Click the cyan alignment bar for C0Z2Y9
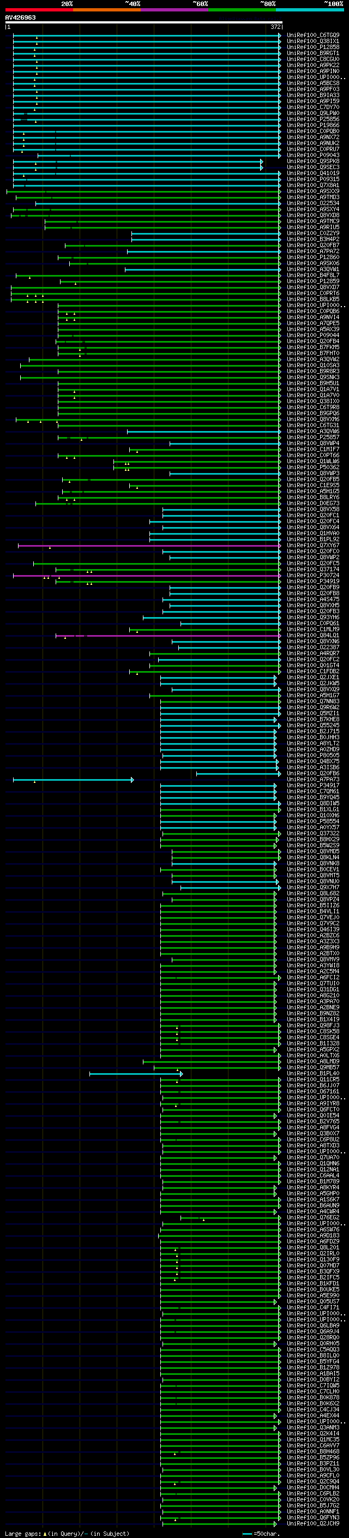 pyautogui.click(x=206, y=234)
